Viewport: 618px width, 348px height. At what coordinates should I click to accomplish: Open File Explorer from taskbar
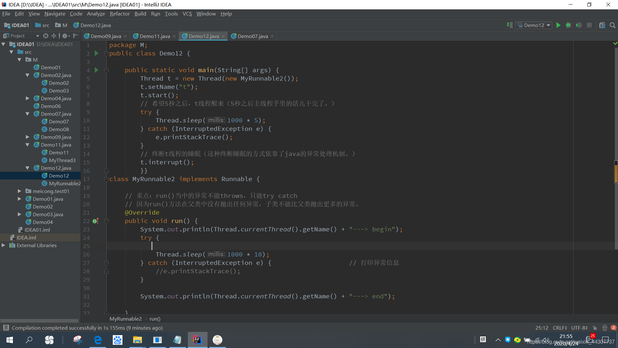point(138,340)
